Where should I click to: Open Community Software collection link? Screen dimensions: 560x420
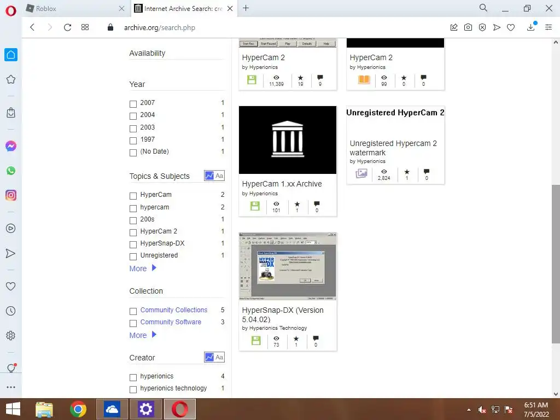(x=171, y=322)
